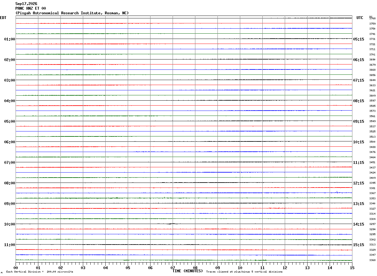This screenshot has height=276, width=377.
Task: Click the DC offset value 3368
Action: click(x=372, y=260)
